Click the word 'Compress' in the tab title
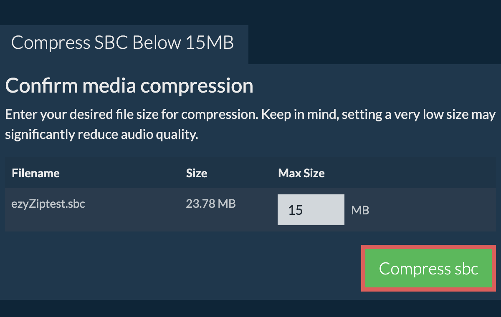The image size is (501, 317). pyautogui.click(x=51, y=43)
